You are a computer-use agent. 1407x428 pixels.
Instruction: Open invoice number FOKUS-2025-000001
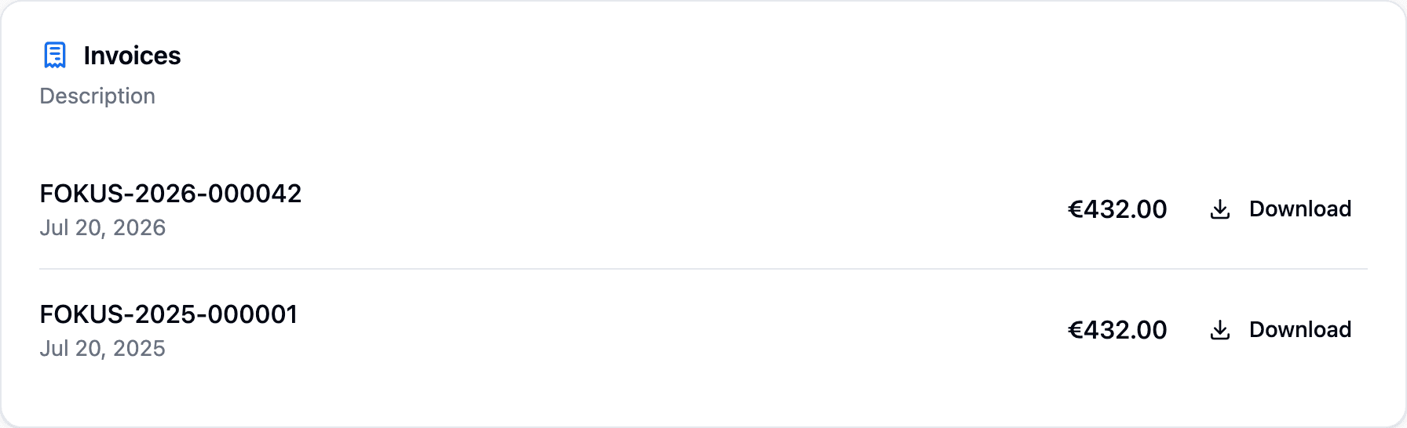(169, 314)
